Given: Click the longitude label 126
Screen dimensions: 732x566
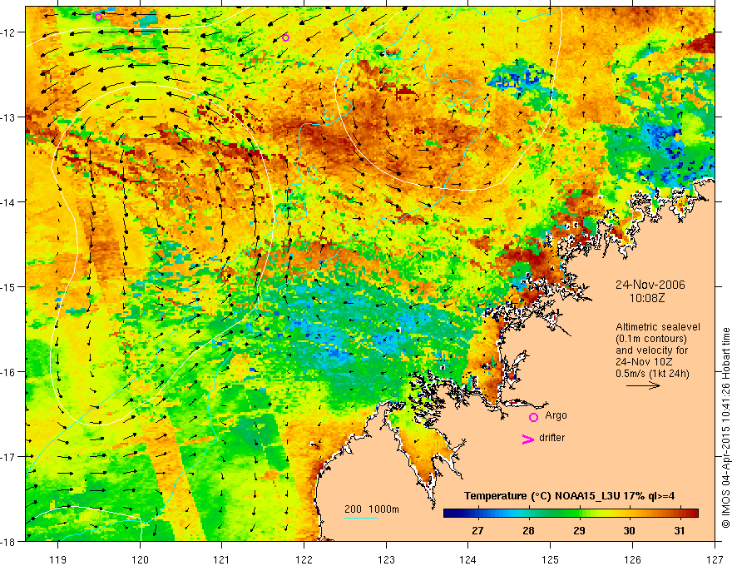Looking at the screenshot, I should coord(632,559).
